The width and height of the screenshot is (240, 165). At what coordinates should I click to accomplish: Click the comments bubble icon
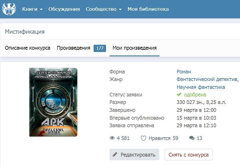point(192,138)
